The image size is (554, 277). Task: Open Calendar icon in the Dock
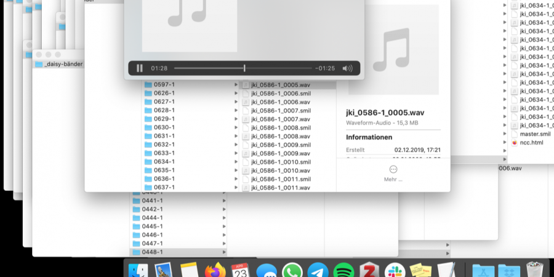(240, 271)
